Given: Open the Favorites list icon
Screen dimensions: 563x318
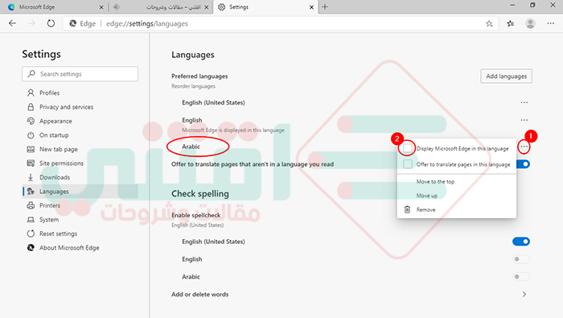Looking at the screenshot, I should (510, 23).
